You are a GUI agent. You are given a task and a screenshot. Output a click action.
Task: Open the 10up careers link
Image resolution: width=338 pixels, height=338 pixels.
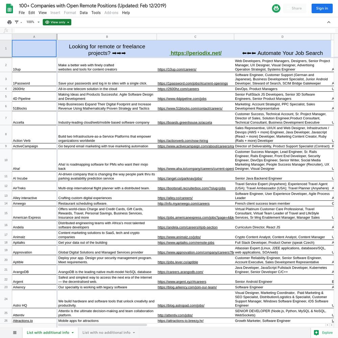click(x=177, y=69)
